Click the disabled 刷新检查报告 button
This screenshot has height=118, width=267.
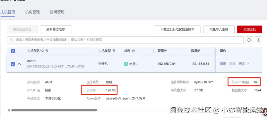pyautogui.click(x=22, y=29)
